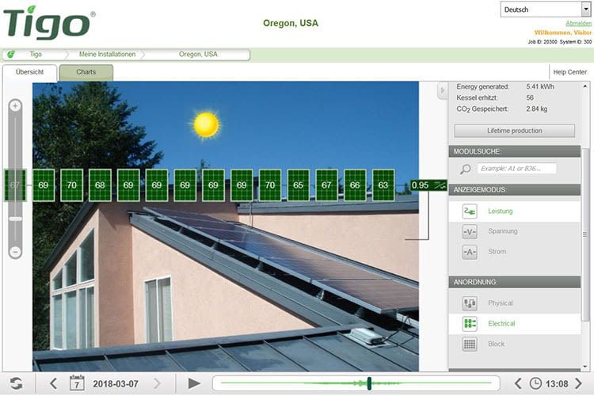The height and width of the screenshot is (396, 594).
Task: Choose Spannung display mode
Action: tap(515, 231)
